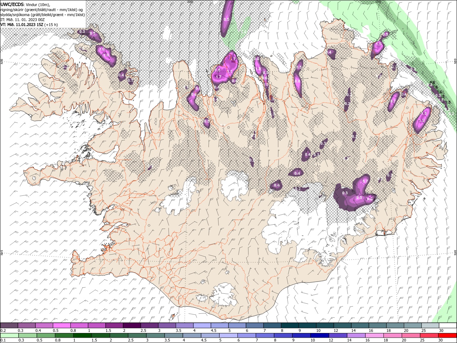Select the 2 mm dark purple snow swatch
Viewport: 457px width, 343px height.
pyautogui.click(x=132, y=325)
